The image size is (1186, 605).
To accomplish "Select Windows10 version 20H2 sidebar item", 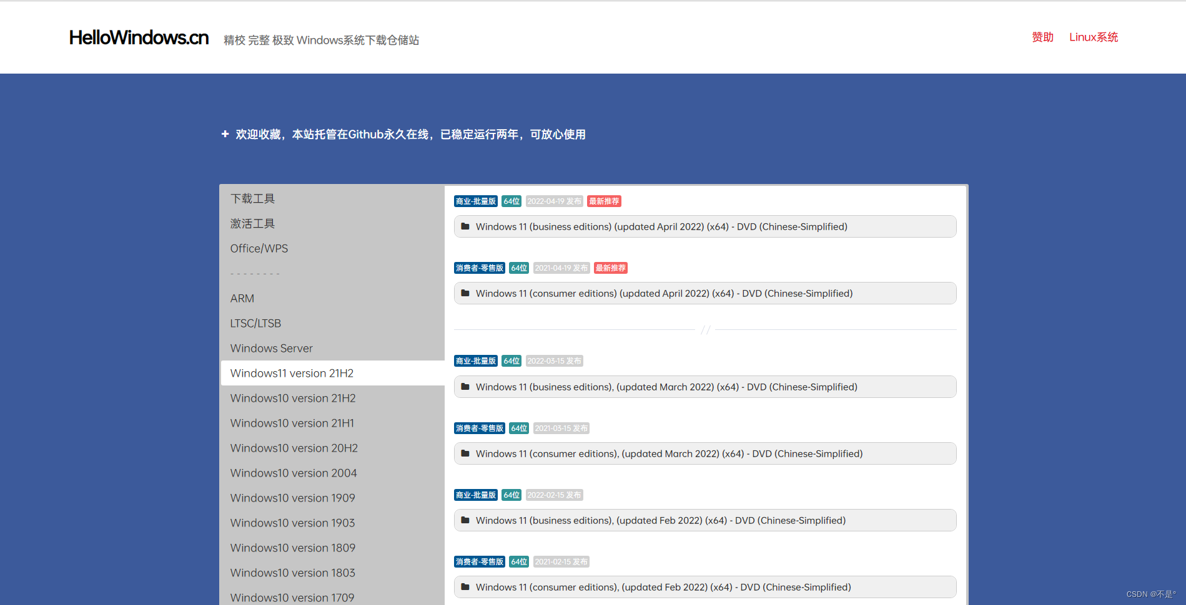I will 332,448.
